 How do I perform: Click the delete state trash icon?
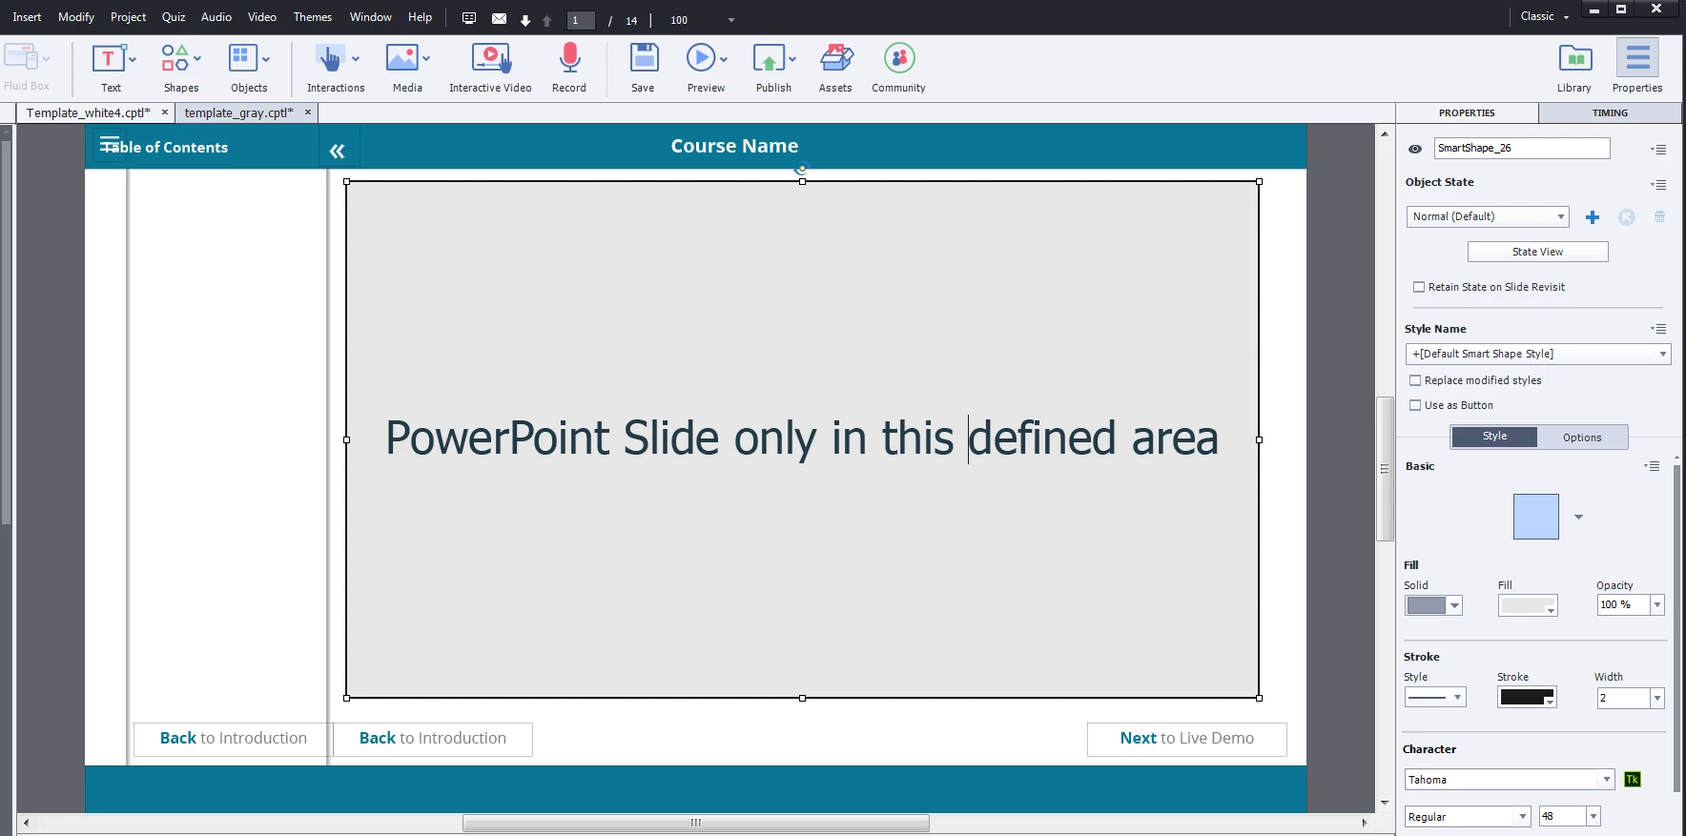[1659, 217]
